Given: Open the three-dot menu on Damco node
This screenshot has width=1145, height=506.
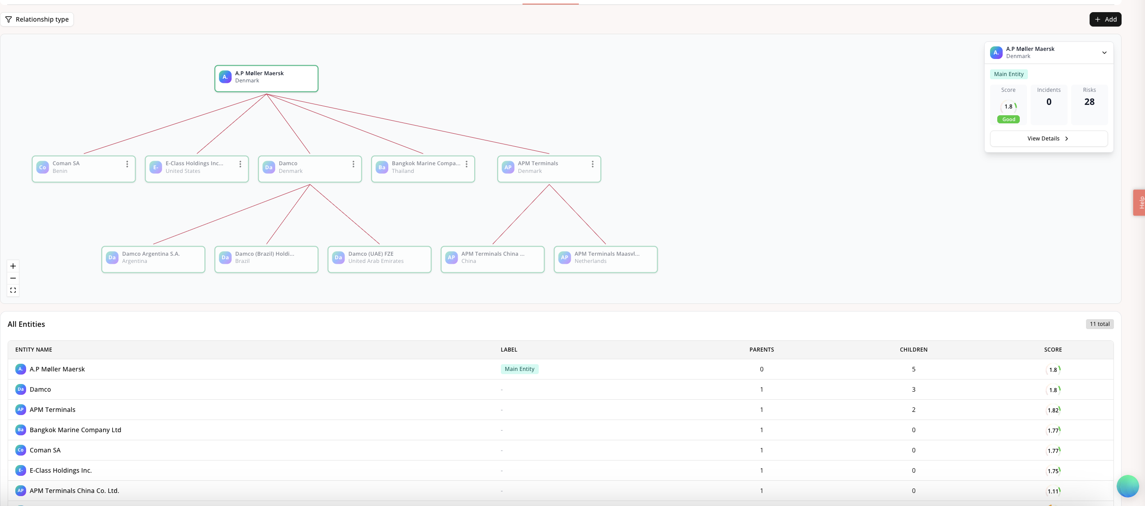Looking at the screenshot, I should click(x=353, y=164).
